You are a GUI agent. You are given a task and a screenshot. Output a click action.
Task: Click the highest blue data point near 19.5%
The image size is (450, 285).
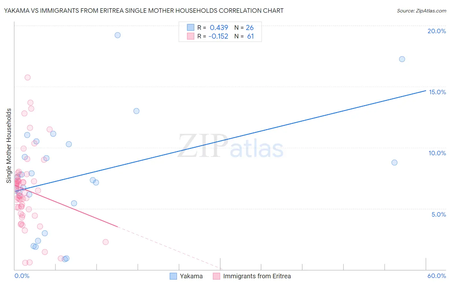click(x=117, y=35)
